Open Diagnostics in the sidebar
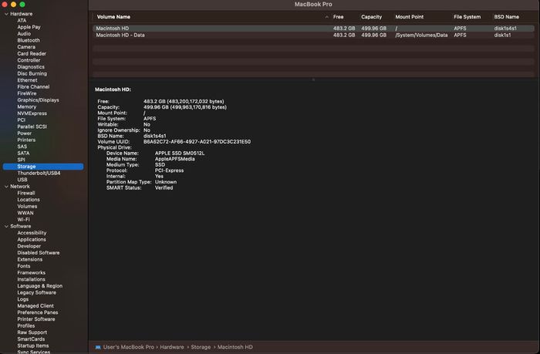The width and height of the screenshot is (540, 354). pyautogui.click(x=31, y=67)
